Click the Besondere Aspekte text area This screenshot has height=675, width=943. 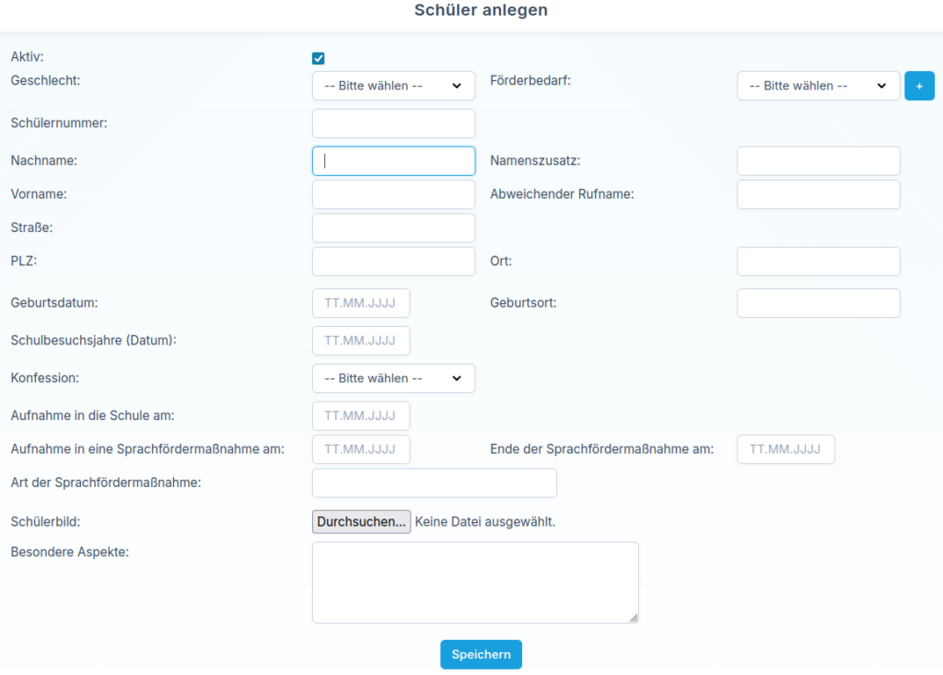pyautogui.click(x=474, y=582)
